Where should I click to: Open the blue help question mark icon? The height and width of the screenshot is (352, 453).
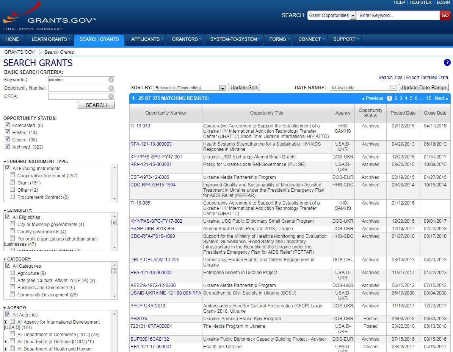click(447, 62)
